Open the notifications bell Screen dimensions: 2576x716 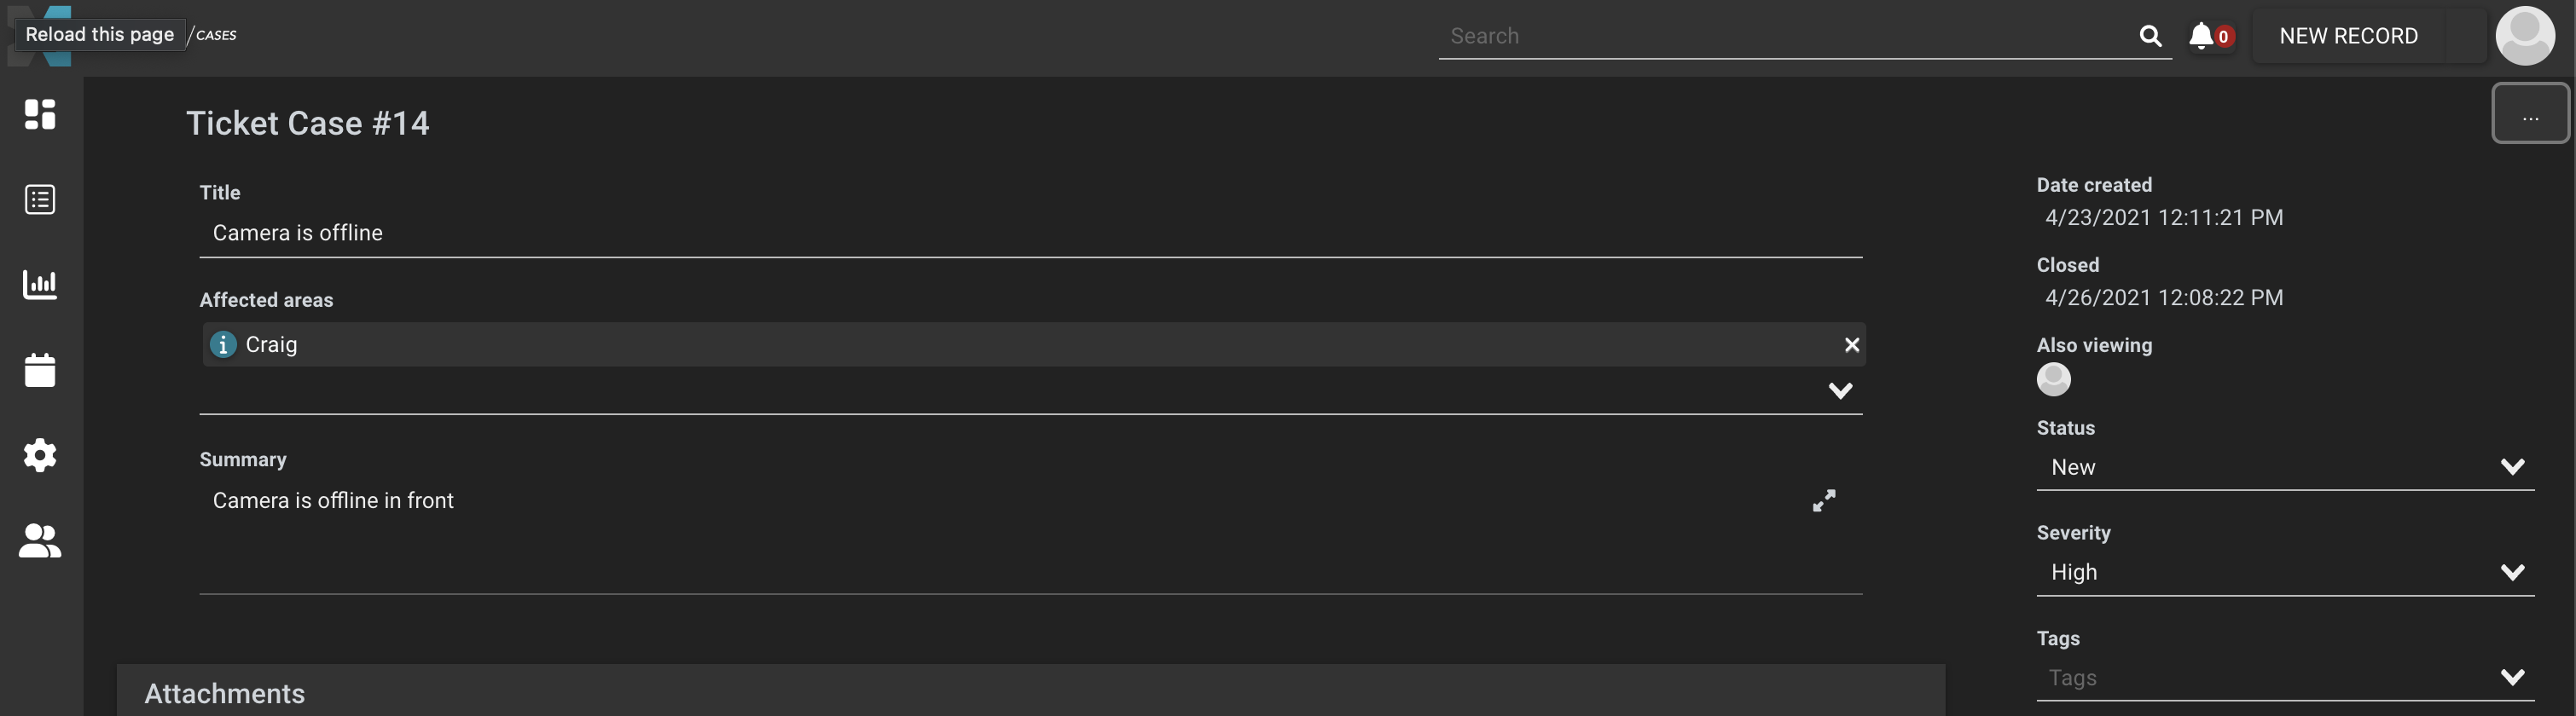click(x=2201, y=36)
